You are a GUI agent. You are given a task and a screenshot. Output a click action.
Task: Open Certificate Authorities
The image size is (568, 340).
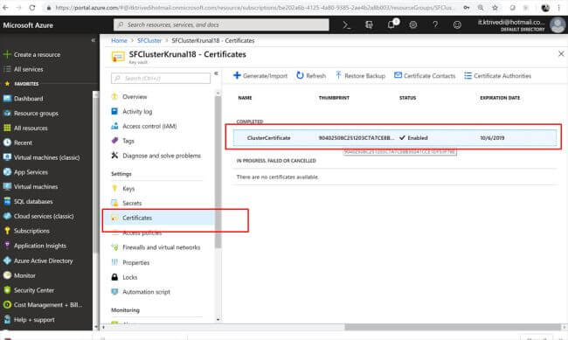coord(498,76)
